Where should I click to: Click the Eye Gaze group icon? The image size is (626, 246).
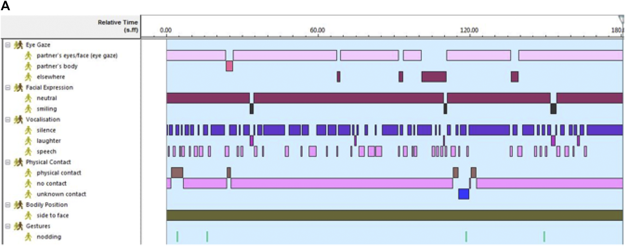click(18, 45)
